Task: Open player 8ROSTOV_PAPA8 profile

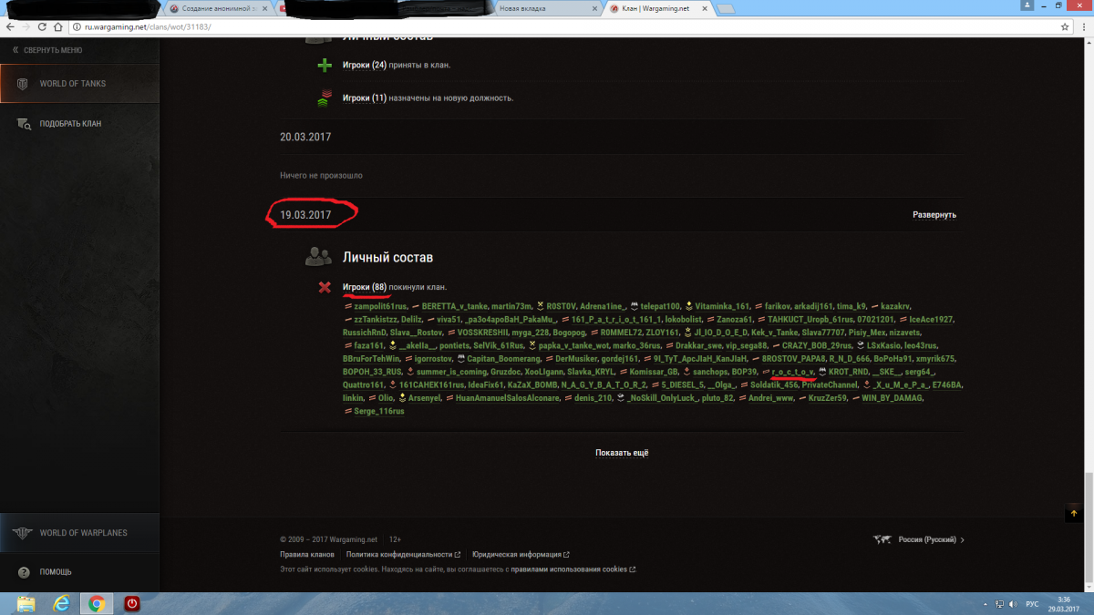Action: click(x=793, y=359)
